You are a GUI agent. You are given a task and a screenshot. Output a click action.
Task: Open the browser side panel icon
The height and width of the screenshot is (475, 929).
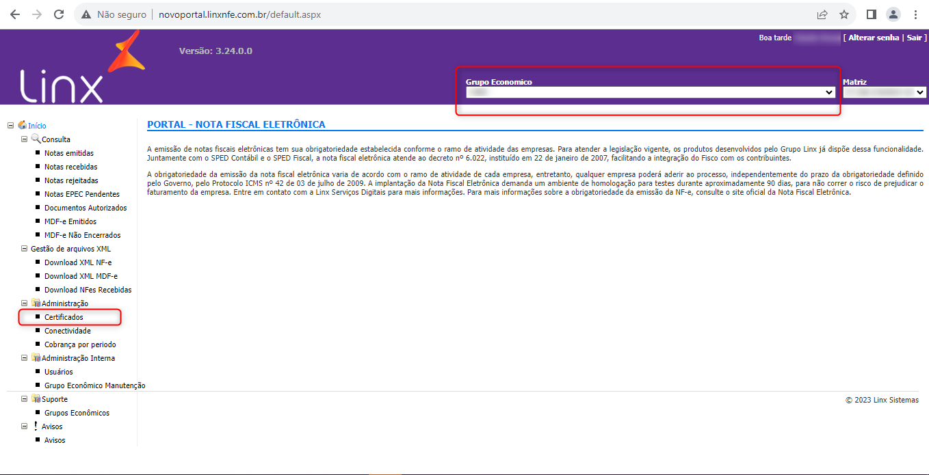pos(872,14)
